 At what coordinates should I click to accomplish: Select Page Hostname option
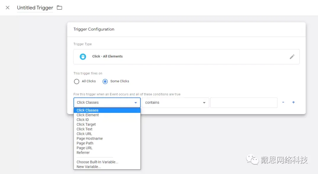(90, 138)
